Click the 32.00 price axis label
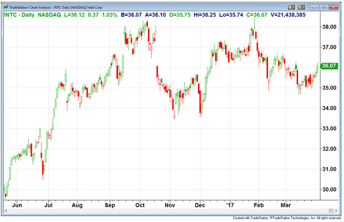The height and width of the screenshot is (222, 344). 329,149
